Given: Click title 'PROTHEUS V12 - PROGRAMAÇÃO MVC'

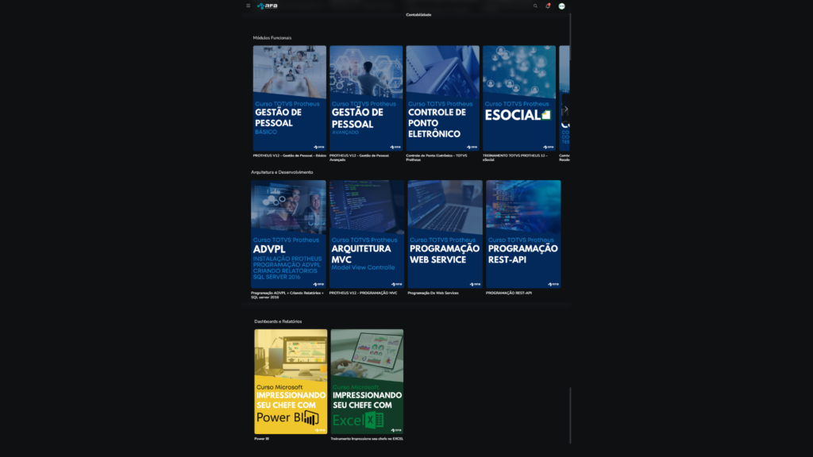Looking at the screenshot, I should point(363,293).
